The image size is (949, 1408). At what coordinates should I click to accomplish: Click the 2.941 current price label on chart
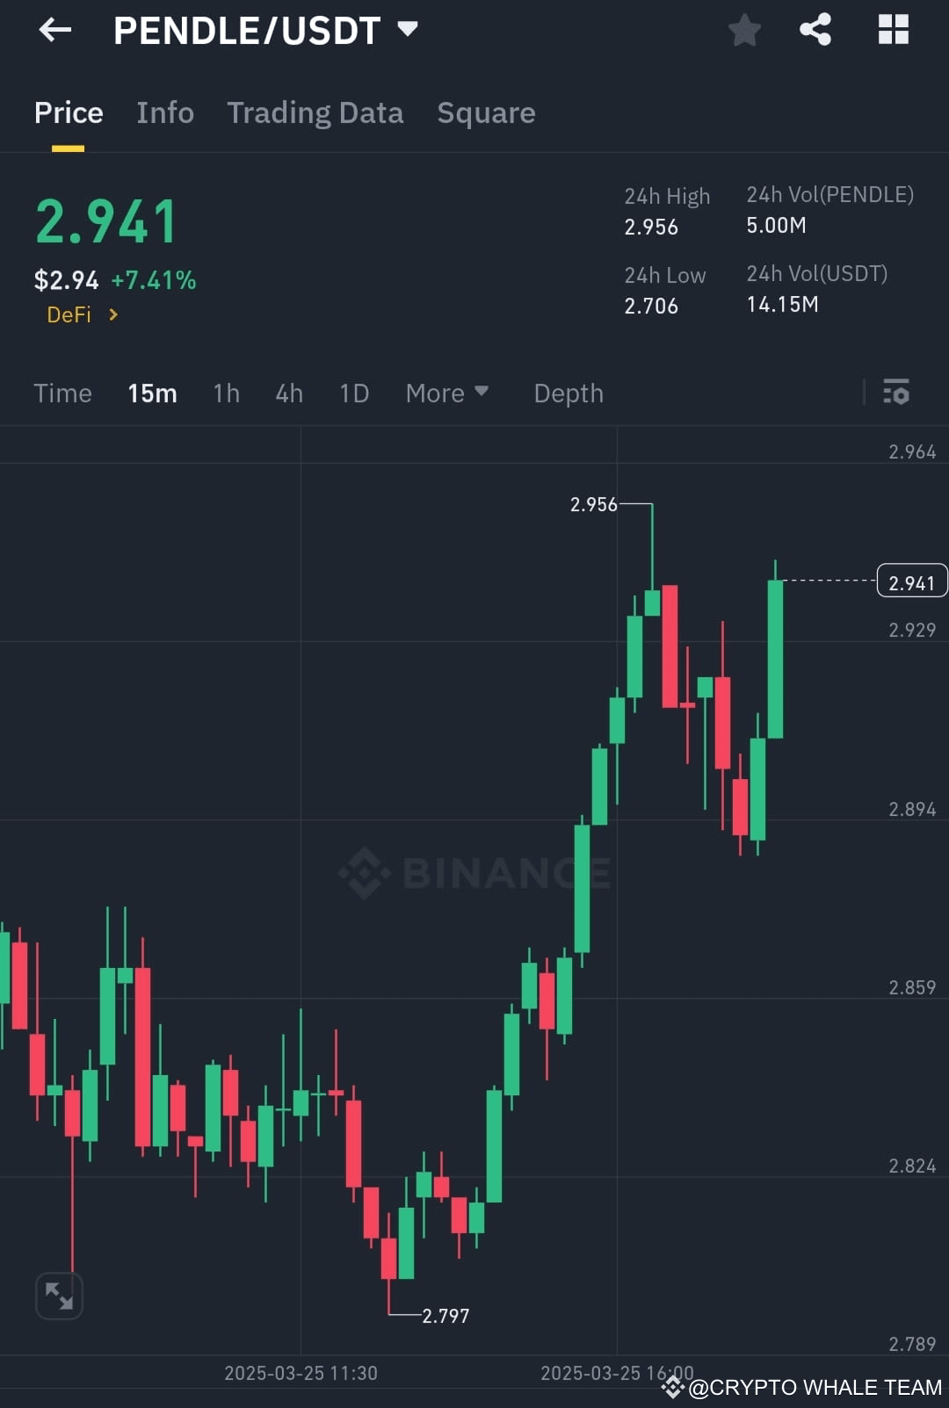911,581
